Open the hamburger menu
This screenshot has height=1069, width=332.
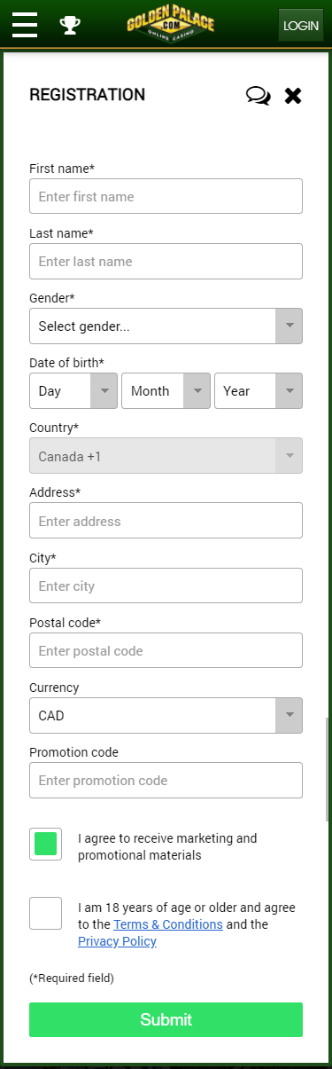25,25
